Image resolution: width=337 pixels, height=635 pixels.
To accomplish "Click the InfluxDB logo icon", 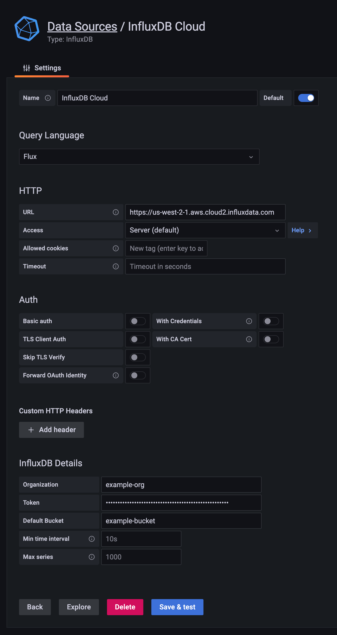I will point(27,29).
